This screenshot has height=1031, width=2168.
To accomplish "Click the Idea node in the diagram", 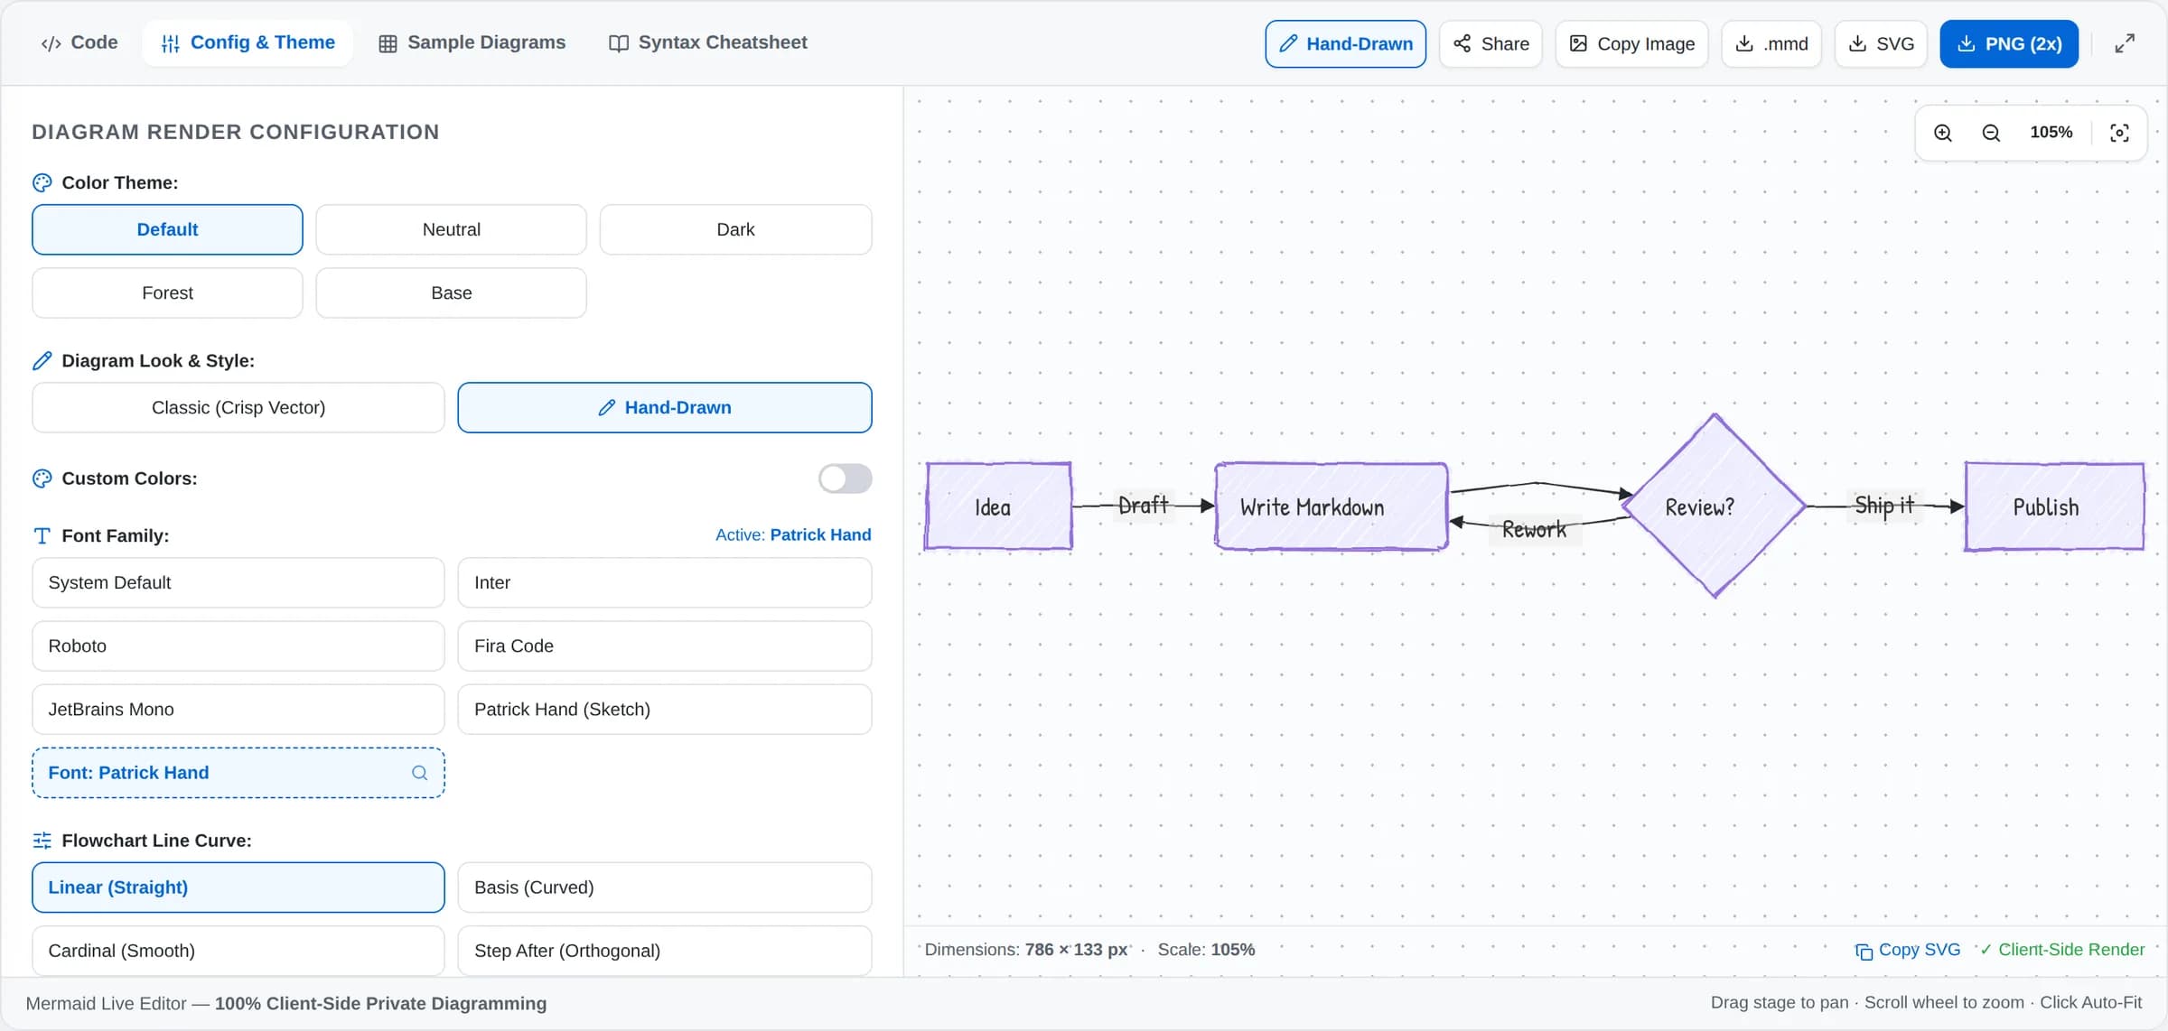I will [998, 506].
